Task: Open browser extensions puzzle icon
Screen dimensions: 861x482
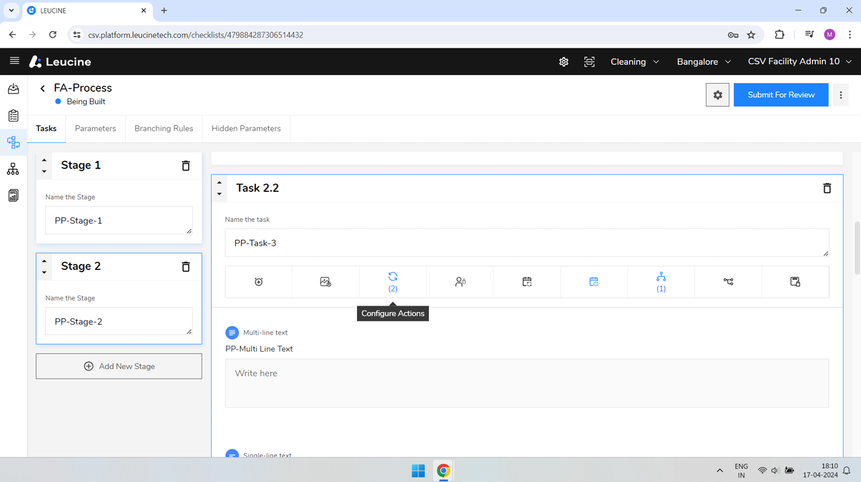Action: tap(780, 35)
